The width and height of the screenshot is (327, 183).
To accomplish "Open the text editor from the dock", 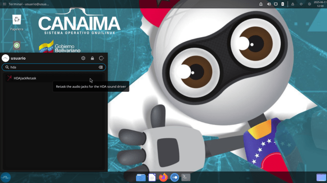I will point(152,177).
